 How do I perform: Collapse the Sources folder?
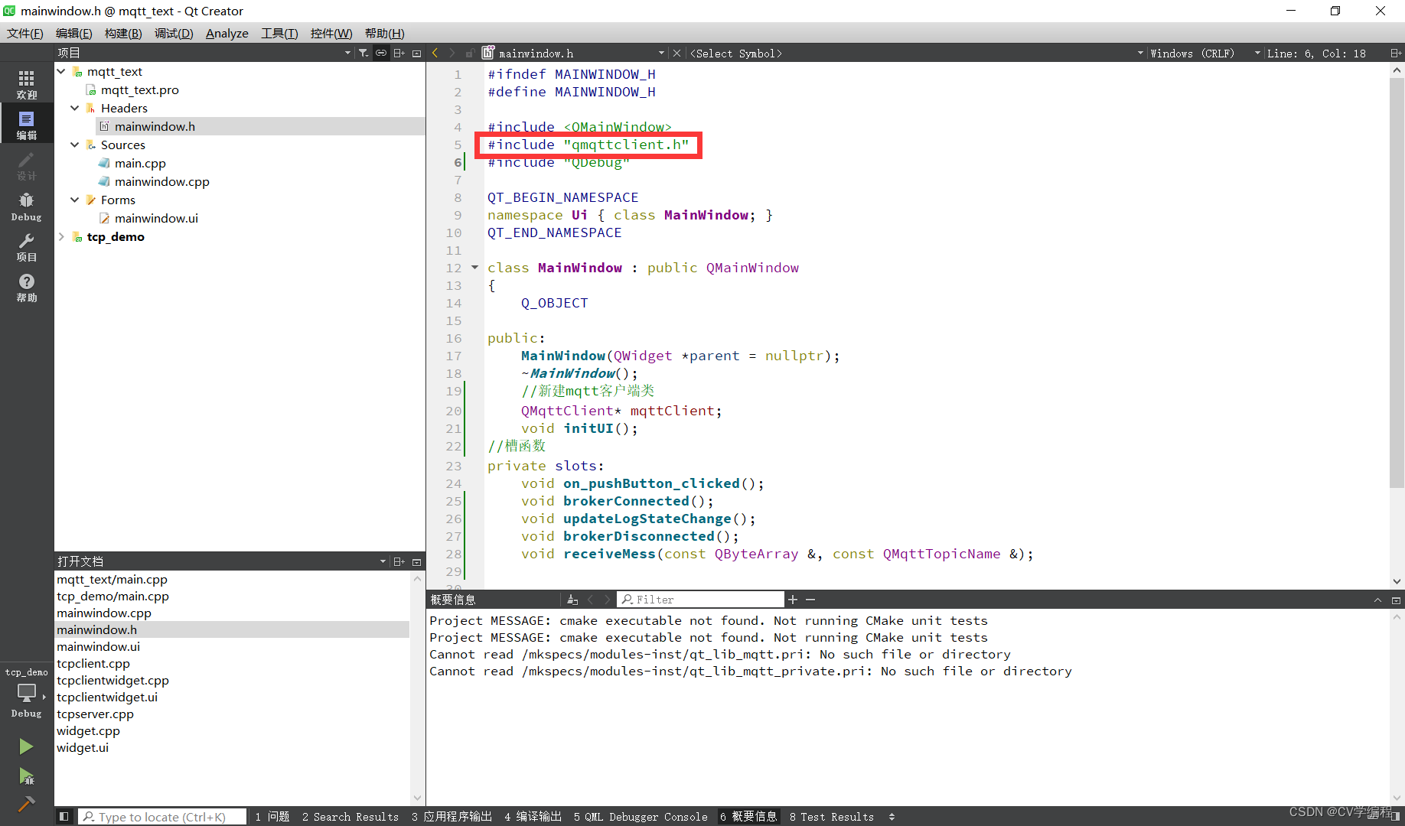click(75, 145)
